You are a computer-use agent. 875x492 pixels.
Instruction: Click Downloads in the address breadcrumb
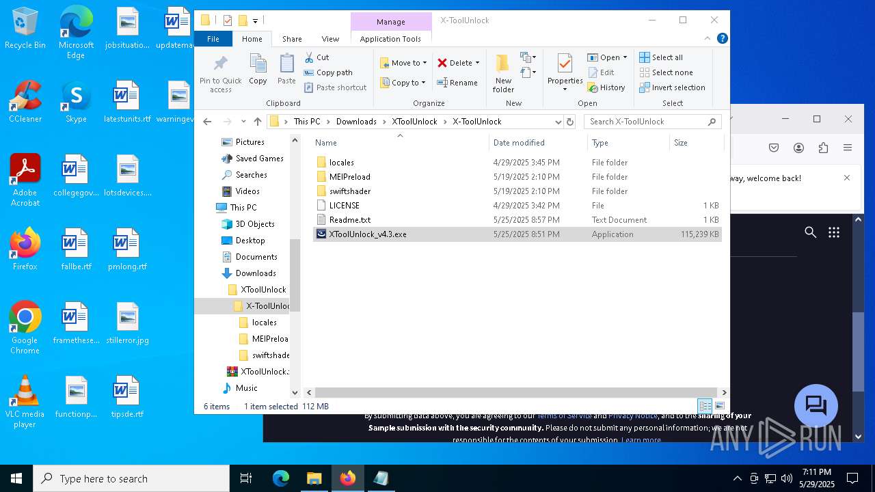[x=356, y=122]
